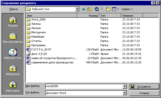This screenshot has width=161, height=98.
Task: Select the Программы folder icon
Action: pos(28,45)
